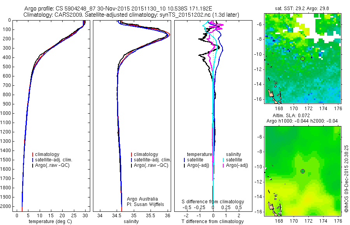Click the float position circle on SST map
The width and height of the screenshot is (350, 225).
[303, 59]
